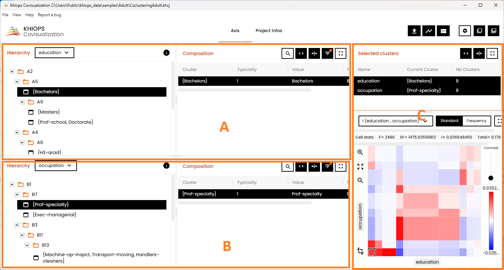This screenshot has height=270, width=504.
Task: Click the expand-columns icon in occupation Composition
Action: point(301,166)
